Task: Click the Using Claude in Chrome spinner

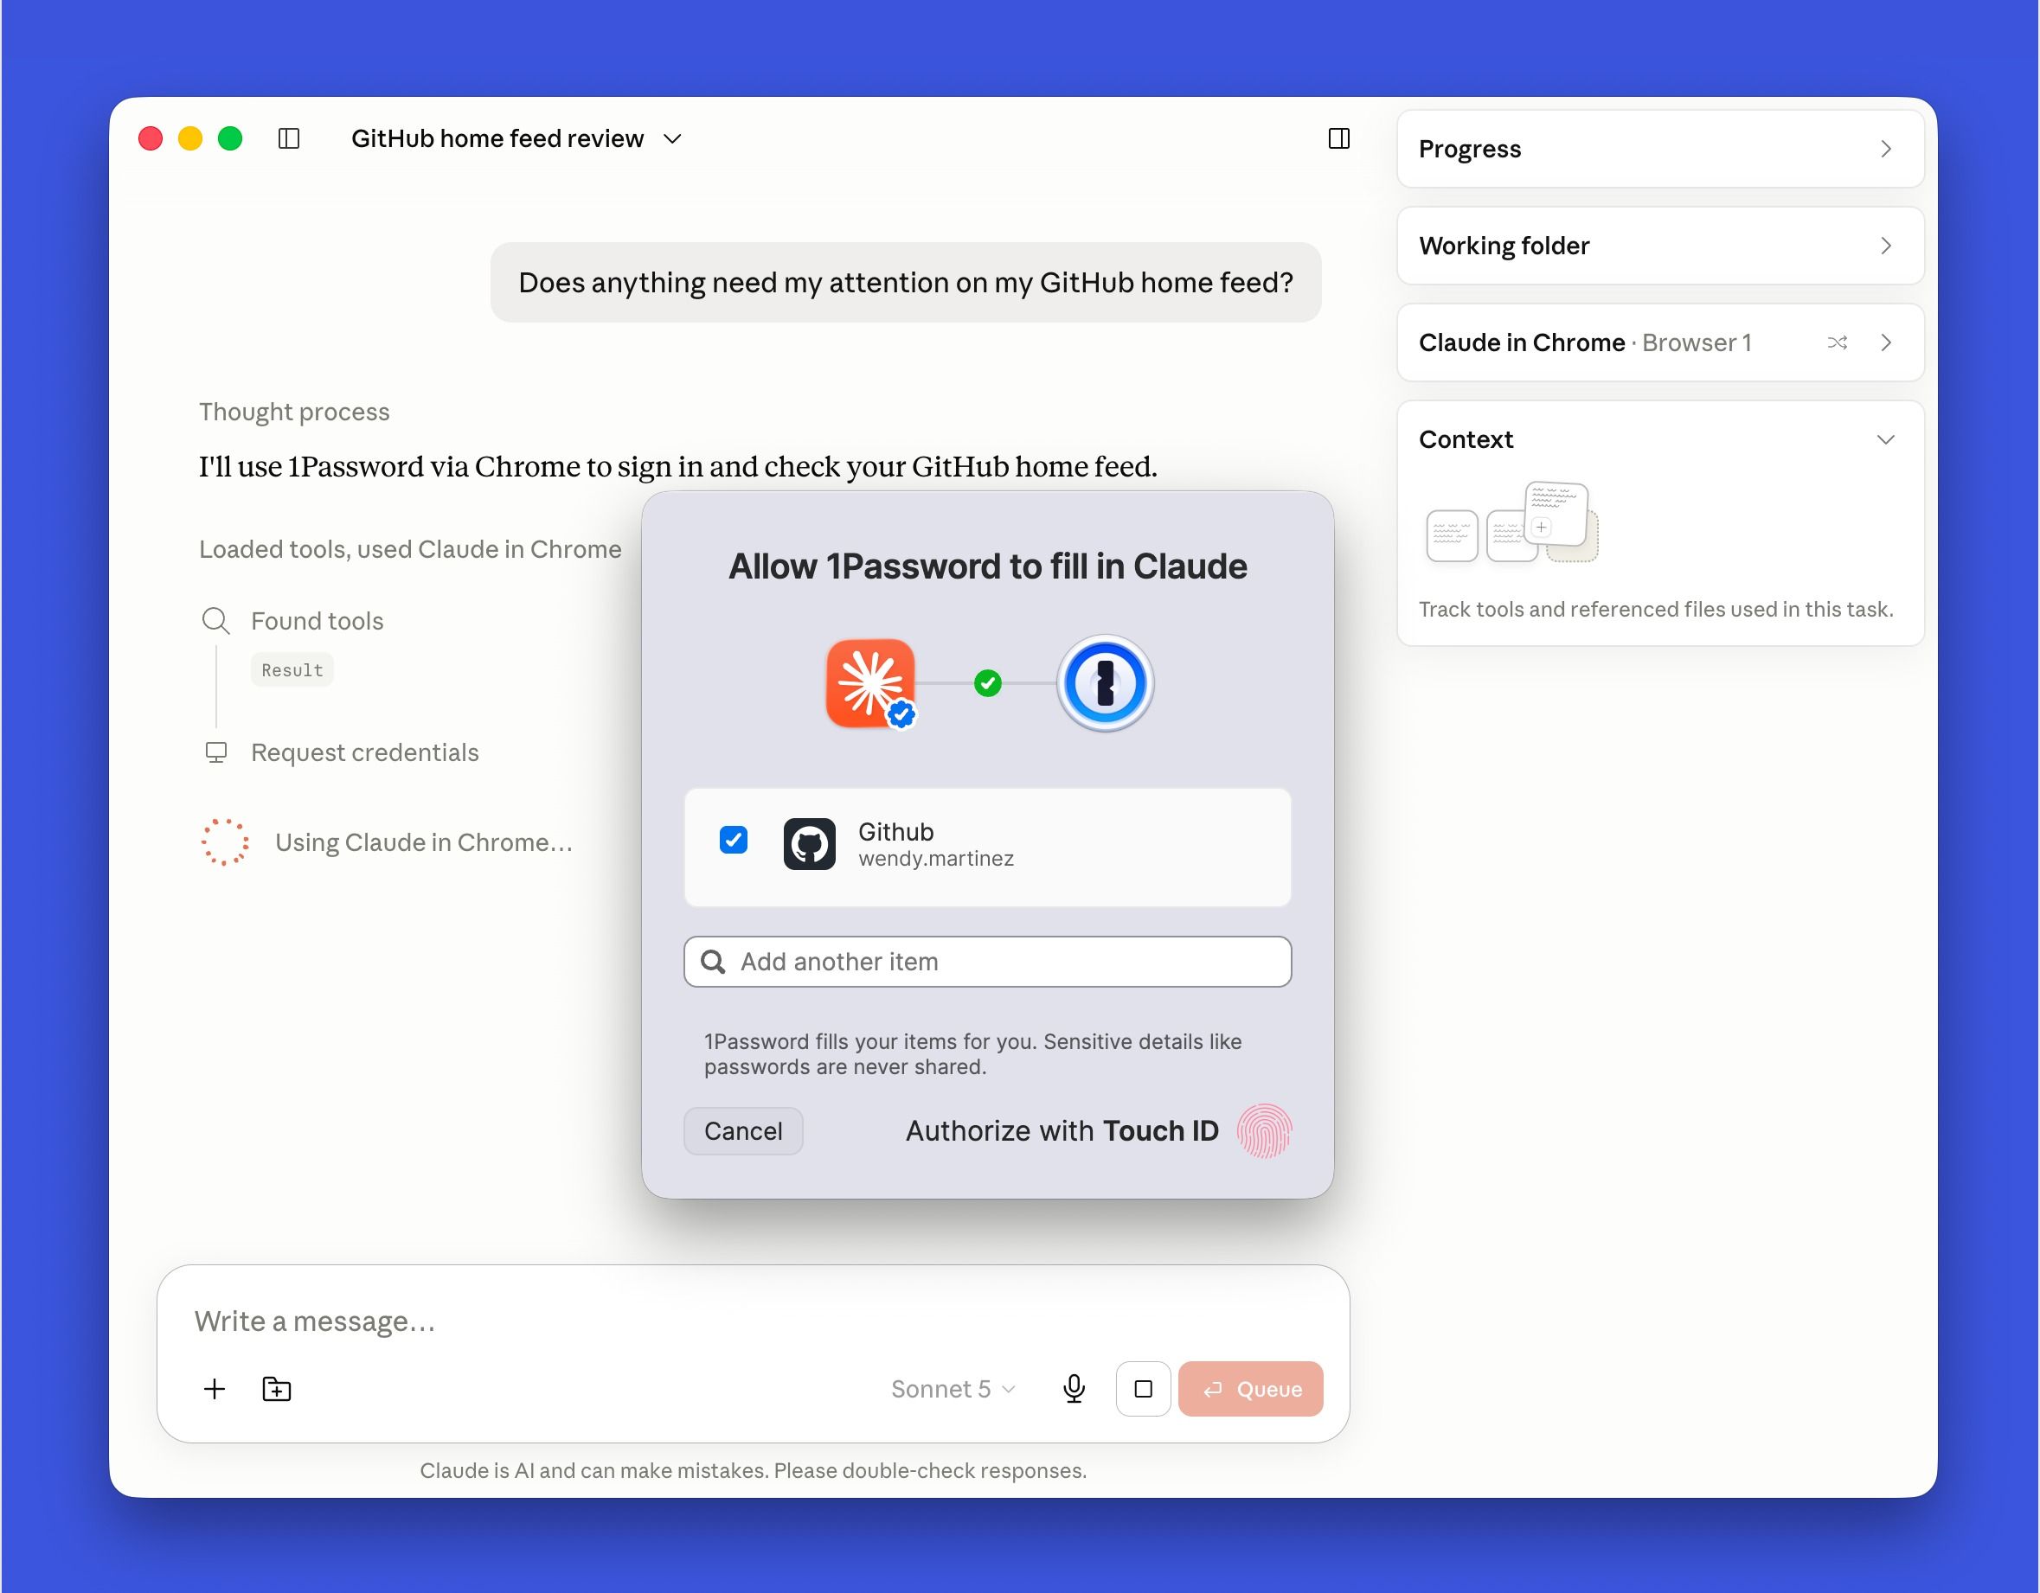Action: coord(225,842)
